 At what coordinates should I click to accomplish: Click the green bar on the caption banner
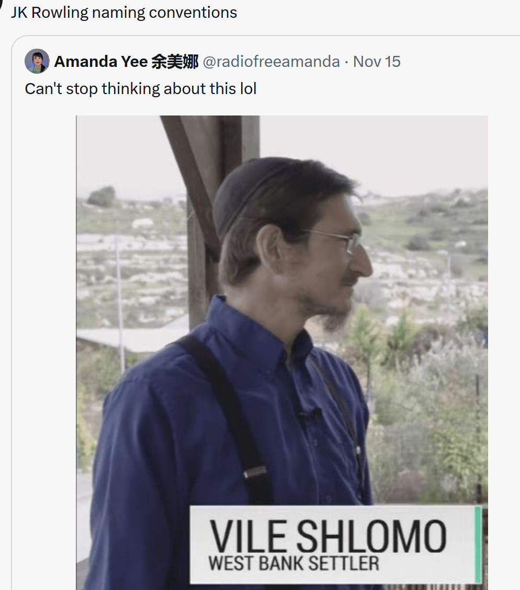(478, 545)
